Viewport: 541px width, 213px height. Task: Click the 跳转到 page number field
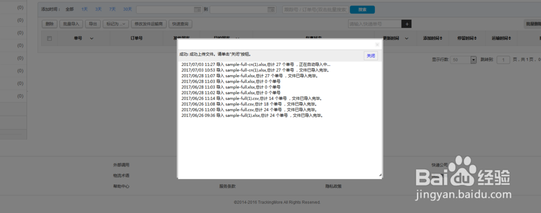503,59
